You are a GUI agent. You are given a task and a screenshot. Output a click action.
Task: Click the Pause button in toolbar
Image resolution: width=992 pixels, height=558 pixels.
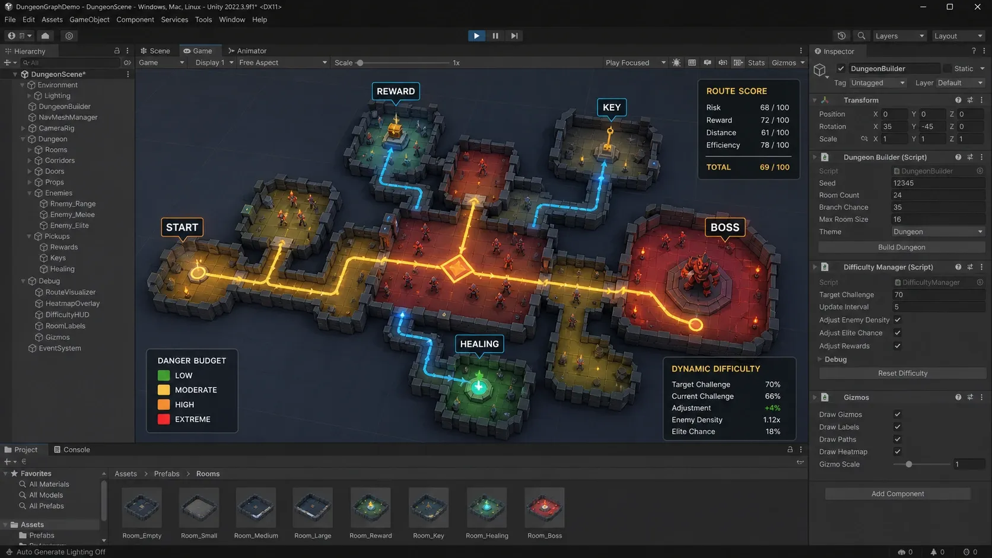(495, 36)
